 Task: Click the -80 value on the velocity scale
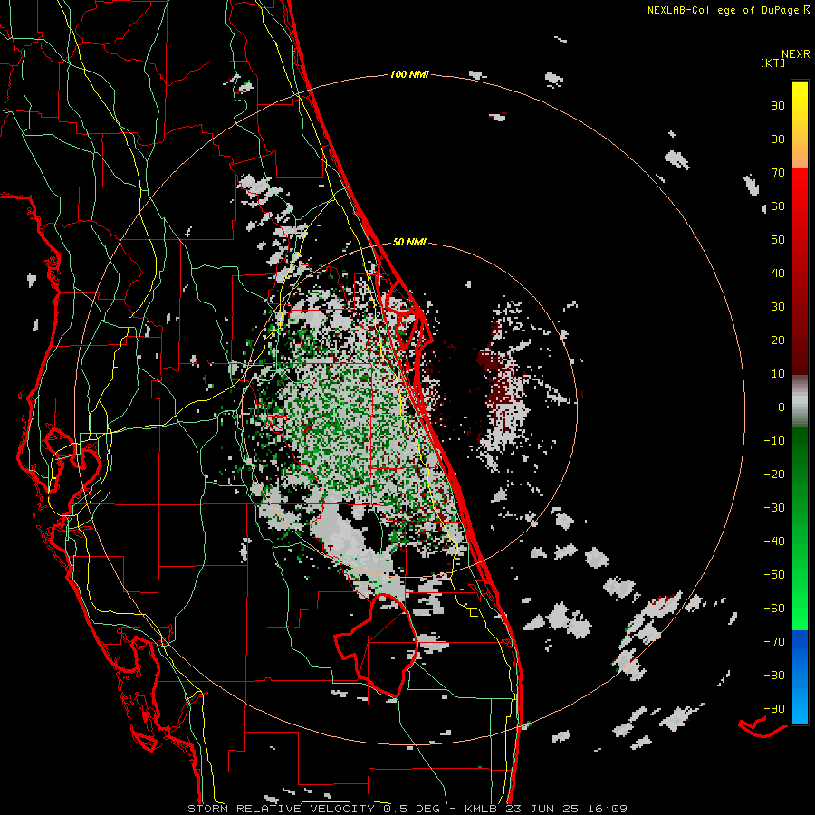(774, 676)
